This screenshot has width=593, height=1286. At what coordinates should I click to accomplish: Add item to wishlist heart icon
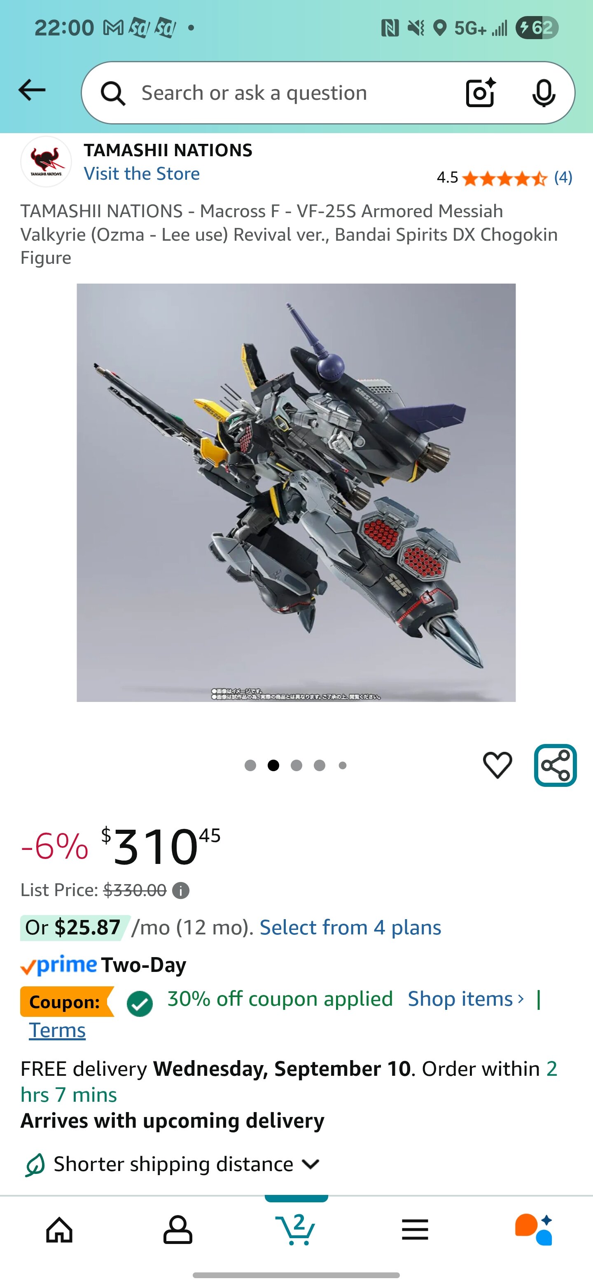pyautogui.click(x=497, y=765)
